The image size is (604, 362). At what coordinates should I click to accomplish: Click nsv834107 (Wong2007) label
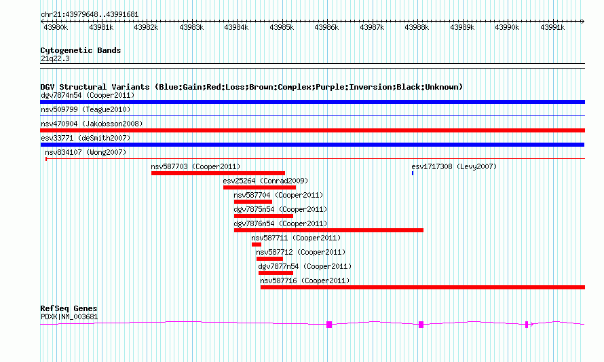point(86,152)
